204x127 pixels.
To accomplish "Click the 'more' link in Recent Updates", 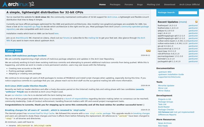I will tap(183, 22).
